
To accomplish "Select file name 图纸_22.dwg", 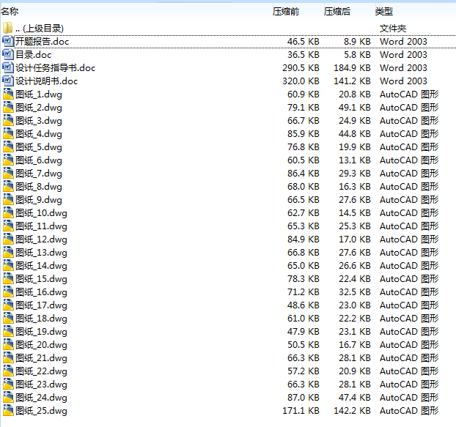I will point(41,371).
